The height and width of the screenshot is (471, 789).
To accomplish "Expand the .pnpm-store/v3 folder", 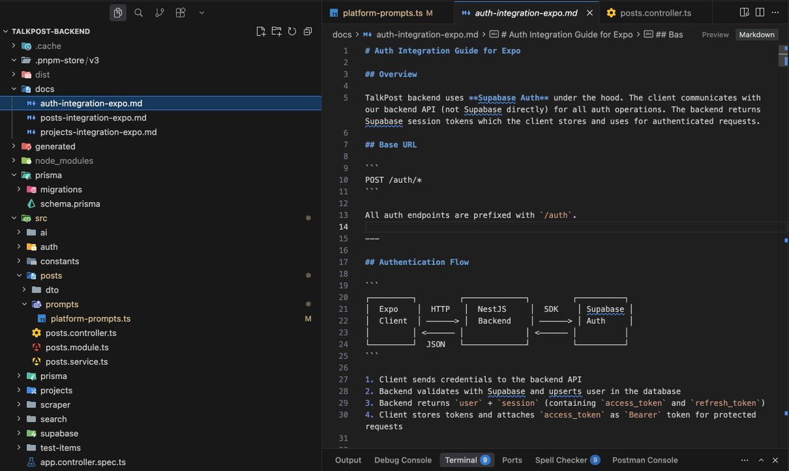I will pyautogui.click(x=14, y=61).
